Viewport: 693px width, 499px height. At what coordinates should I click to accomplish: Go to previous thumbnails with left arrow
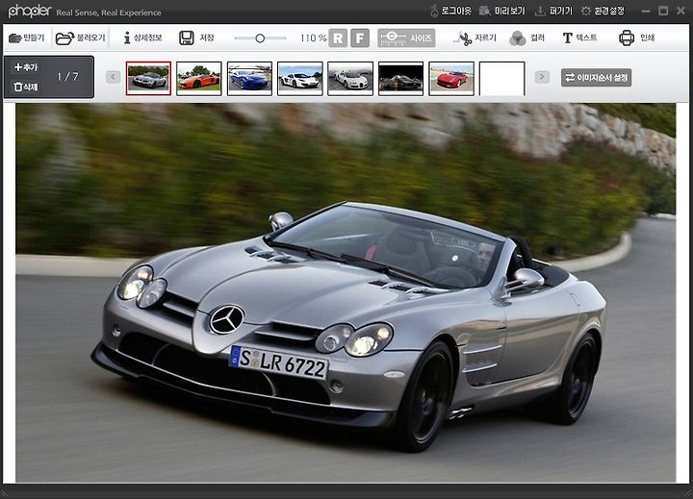click(114, 77)
